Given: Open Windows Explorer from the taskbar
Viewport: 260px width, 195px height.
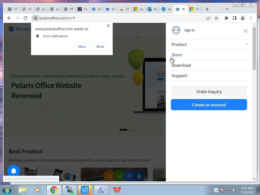Looking at the screenshot, I should click(x=23, y=190).
